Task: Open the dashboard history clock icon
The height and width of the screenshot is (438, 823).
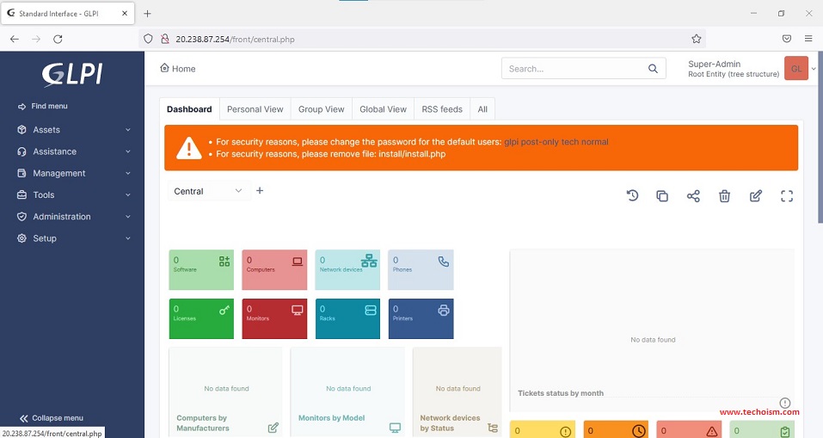Action: pos(632,196)
